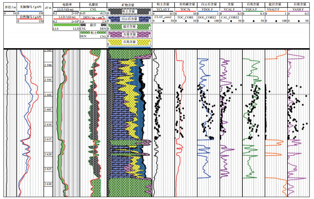Click the green LLS-LLD fill swatch
The image size is (314, 199).
point(66,25)
